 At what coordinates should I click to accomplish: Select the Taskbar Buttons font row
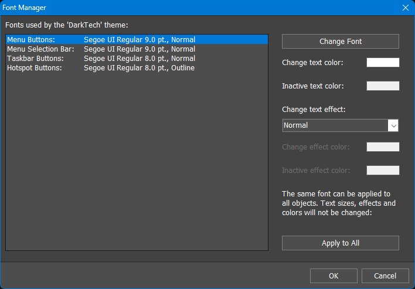137,59
